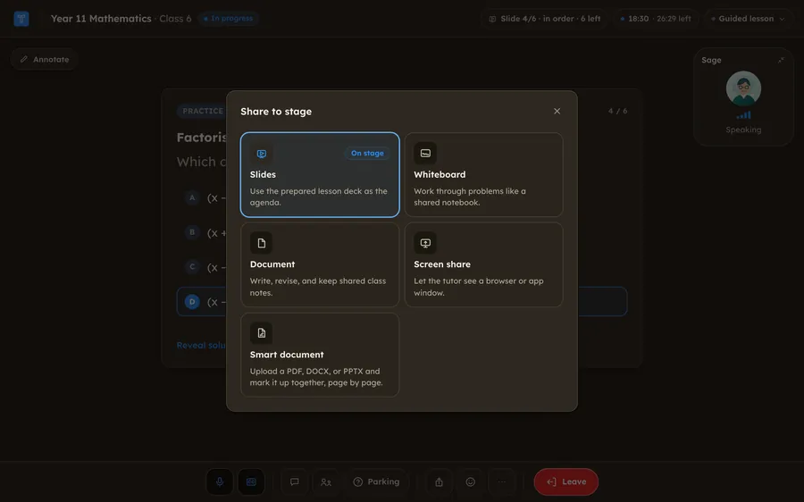This screenshot has height=502, width=804.
Task: Select the Slides stage option
Action: click(320, 175)
